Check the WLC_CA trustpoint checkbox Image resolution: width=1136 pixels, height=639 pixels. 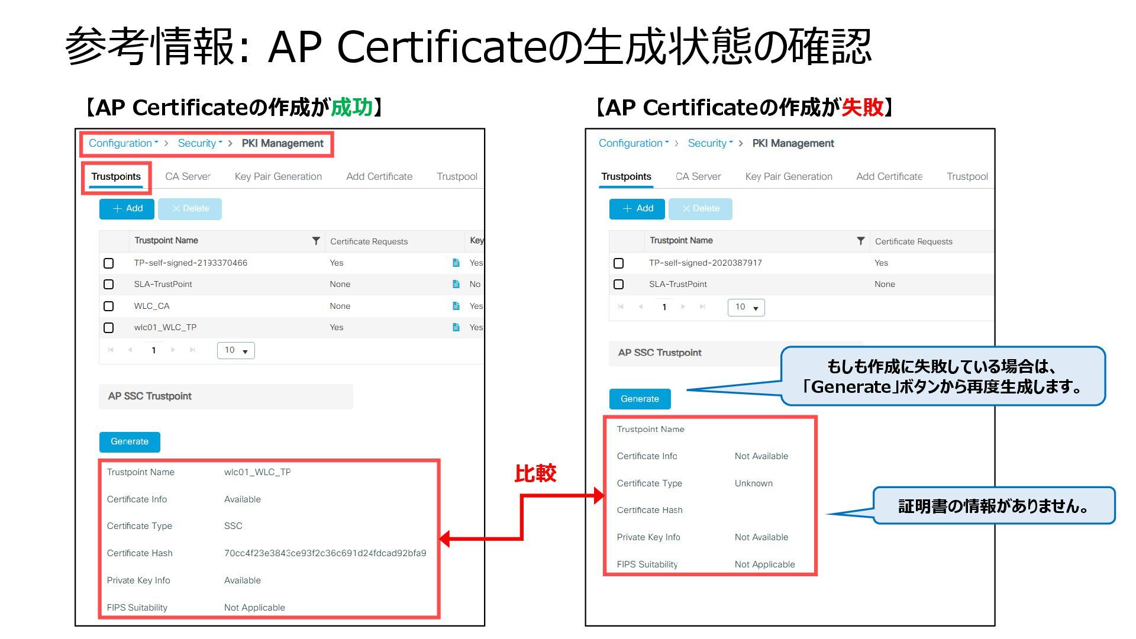(109, 306)
